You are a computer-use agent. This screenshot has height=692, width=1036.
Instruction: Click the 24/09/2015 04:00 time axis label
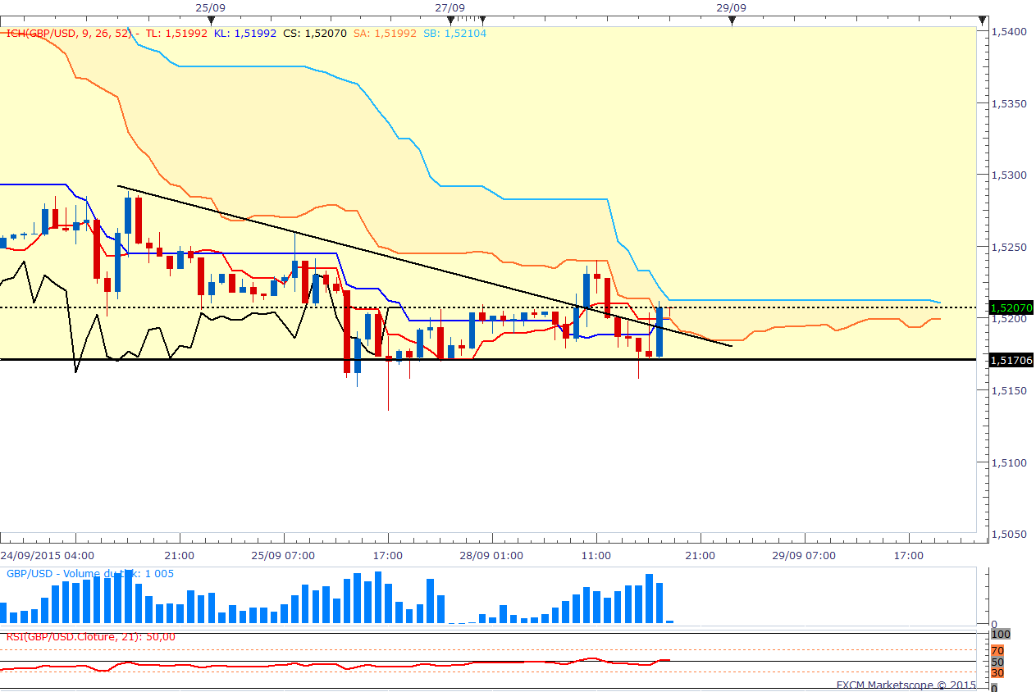pos(50,555)
